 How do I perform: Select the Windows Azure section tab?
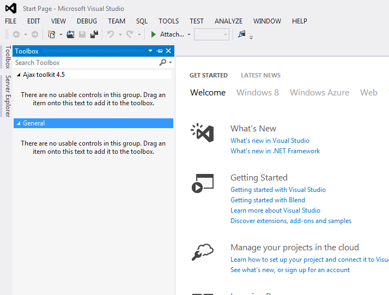[319, 92]
